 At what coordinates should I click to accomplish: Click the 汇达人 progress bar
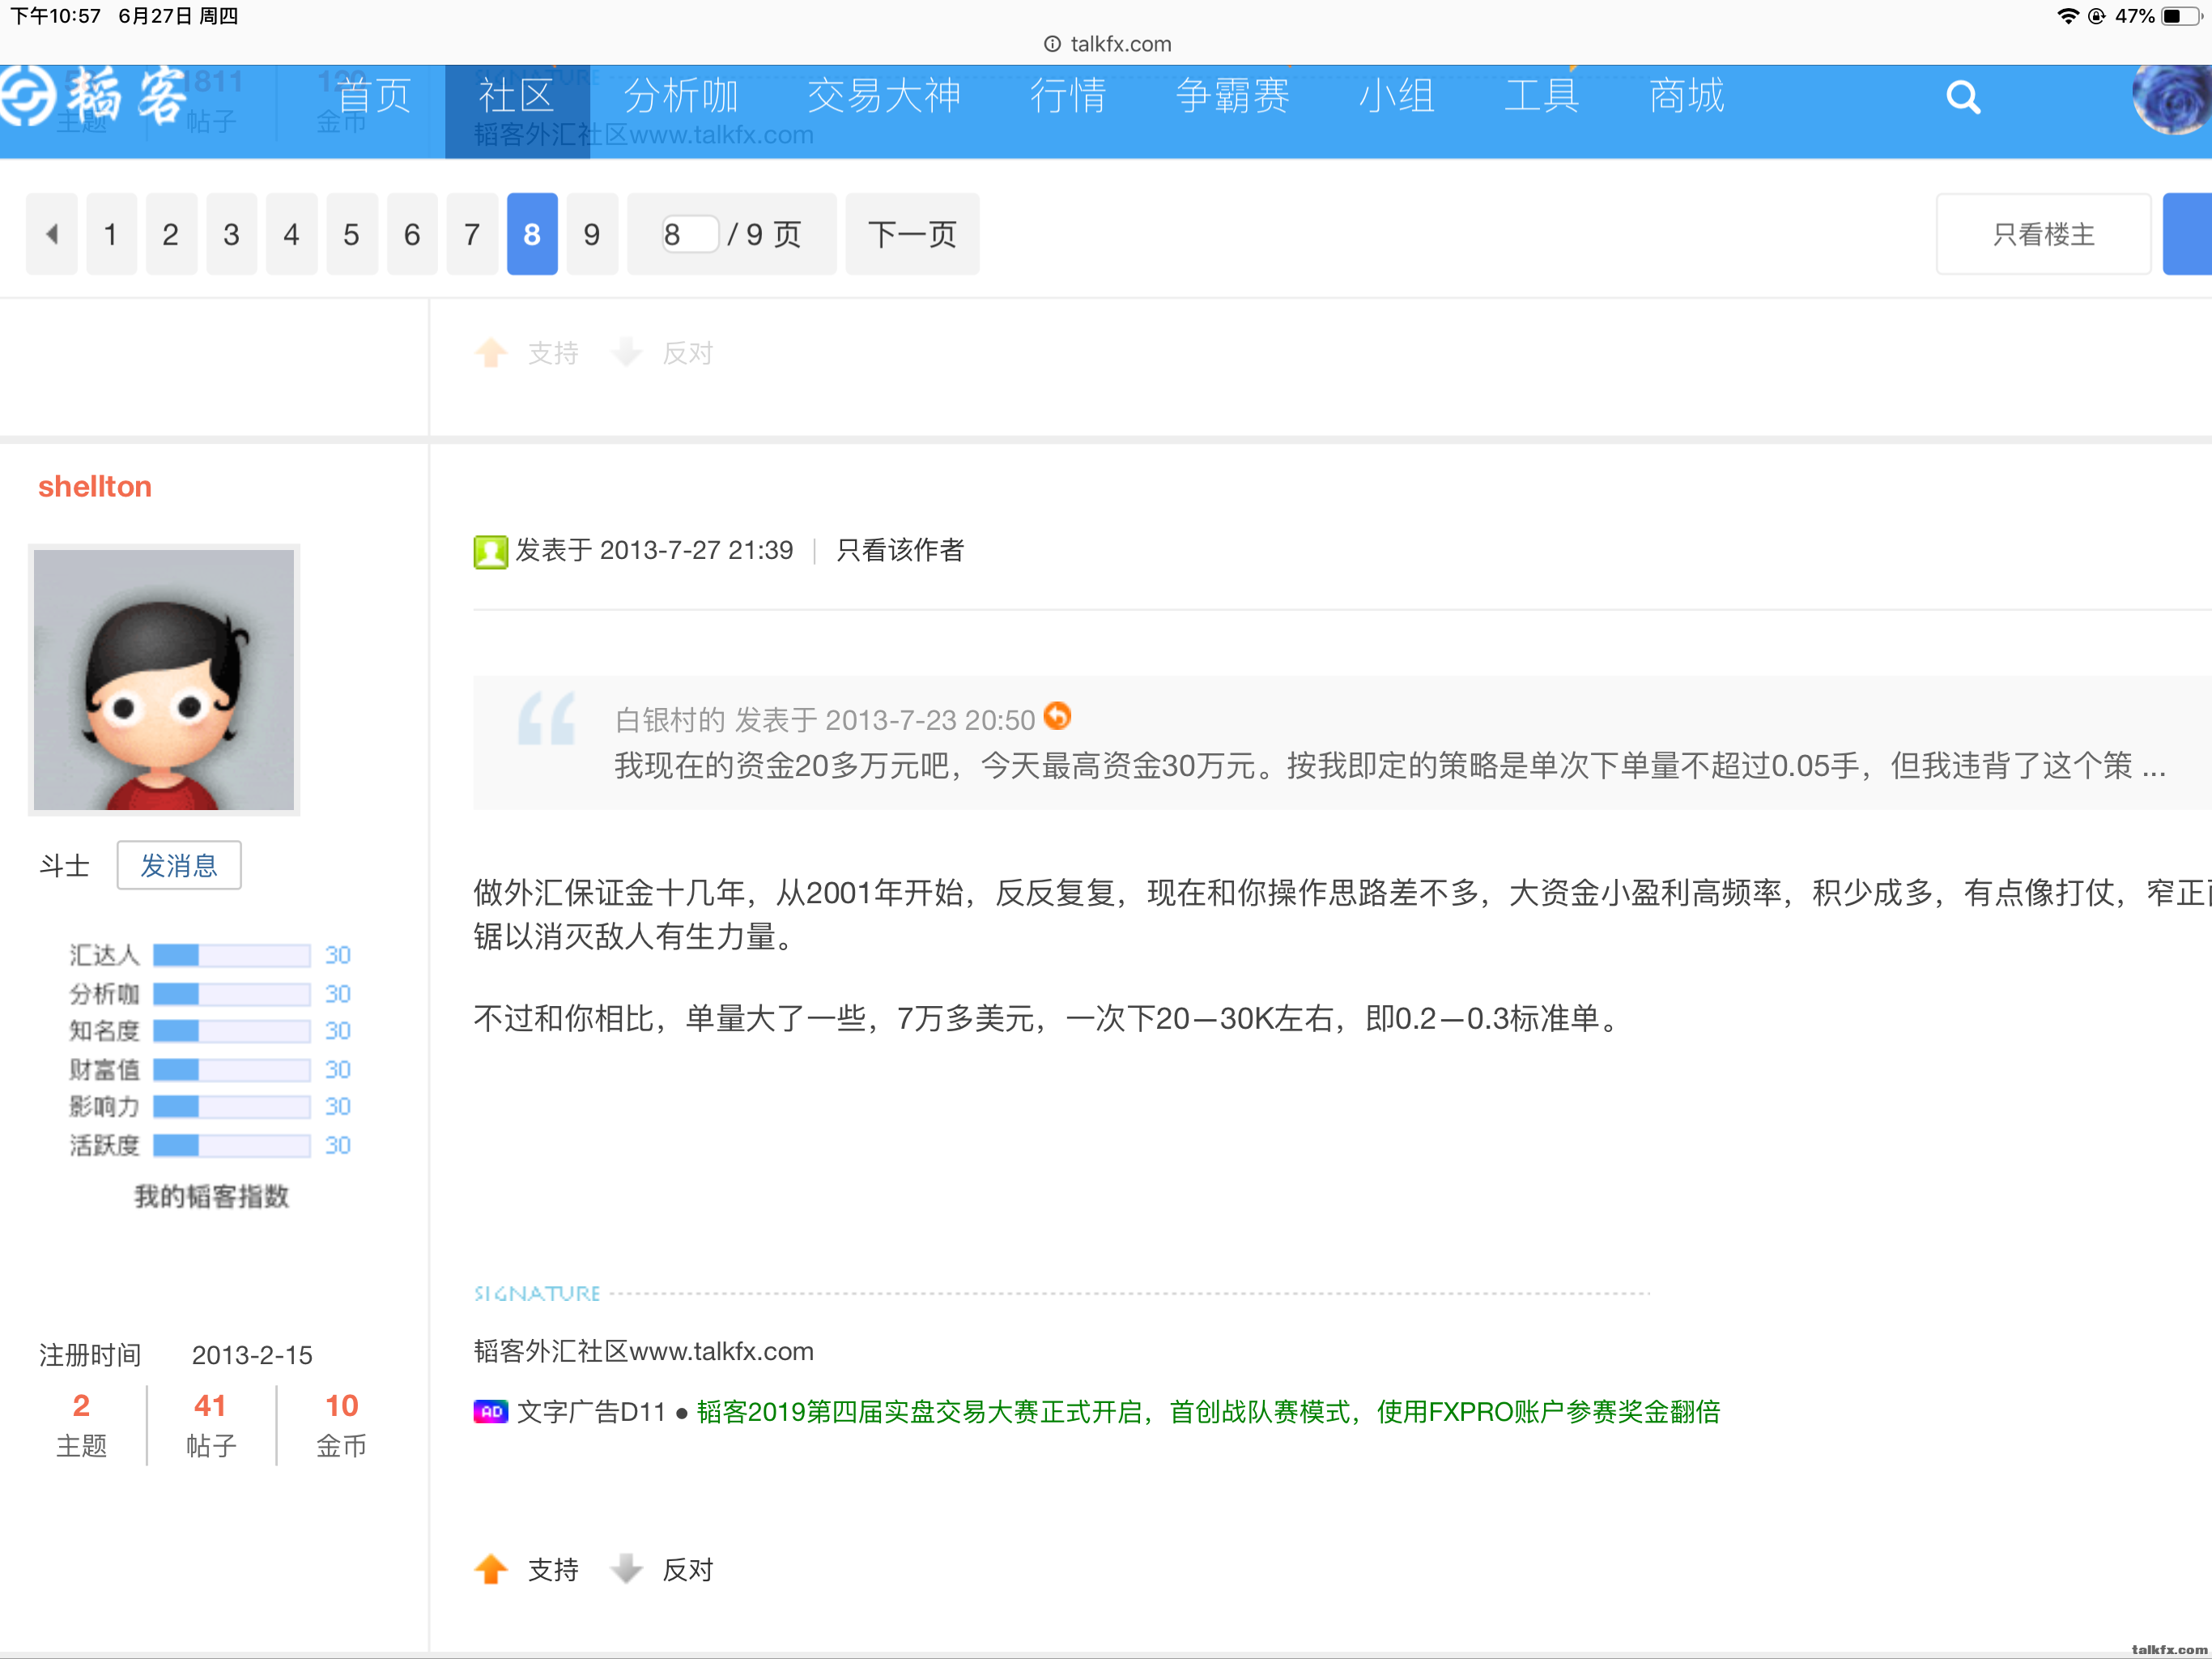click(x=231, y=956)
